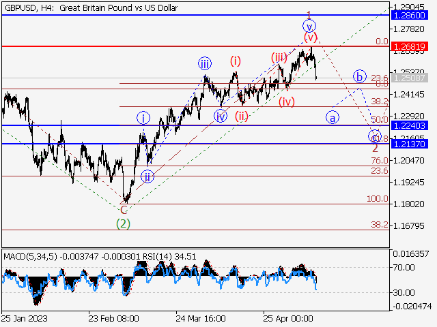The height and width of the screenshot is (327, 437).
Task: Select the blue circled wave iv label
Action: [x=221, y=116]
